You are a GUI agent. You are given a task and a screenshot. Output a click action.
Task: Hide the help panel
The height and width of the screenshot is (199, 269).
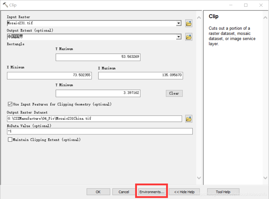pos(184,192)
